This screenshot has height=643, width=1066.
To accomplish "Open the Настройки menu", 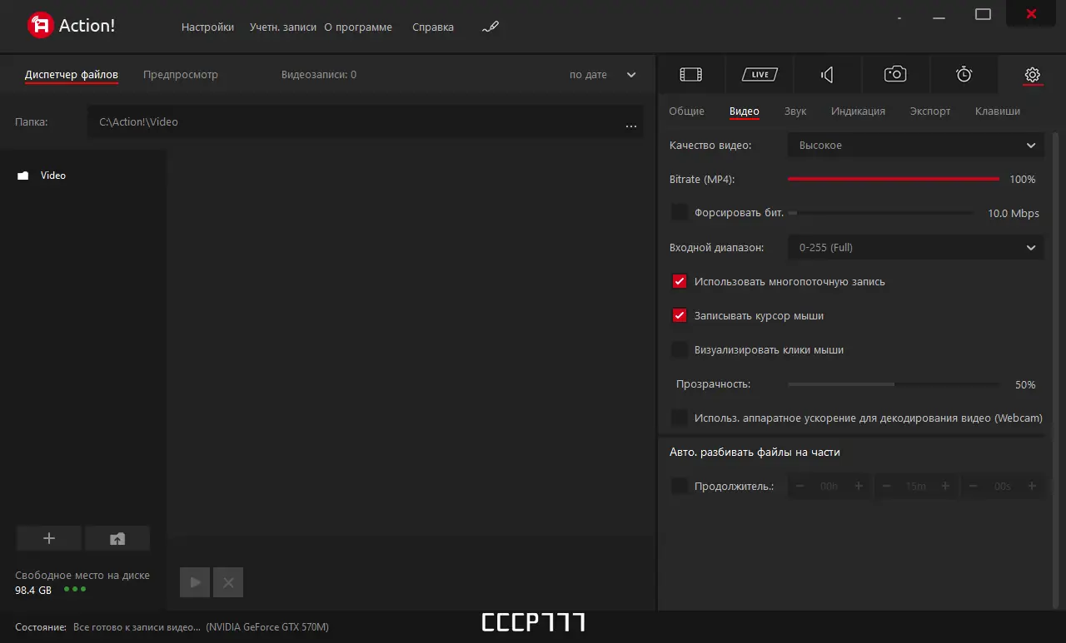I will 207,27.
